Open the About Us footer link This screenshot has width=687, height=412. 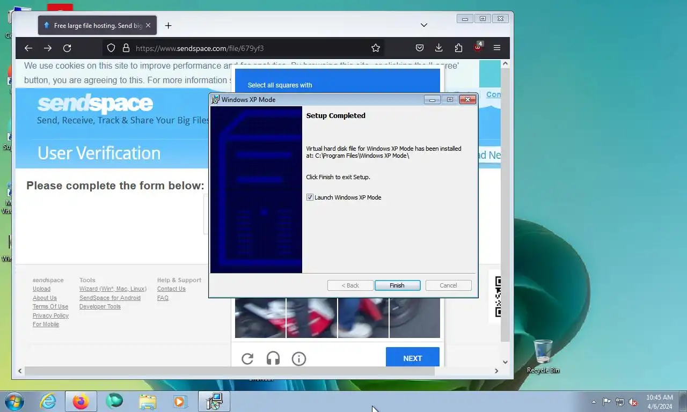point(45,298)
